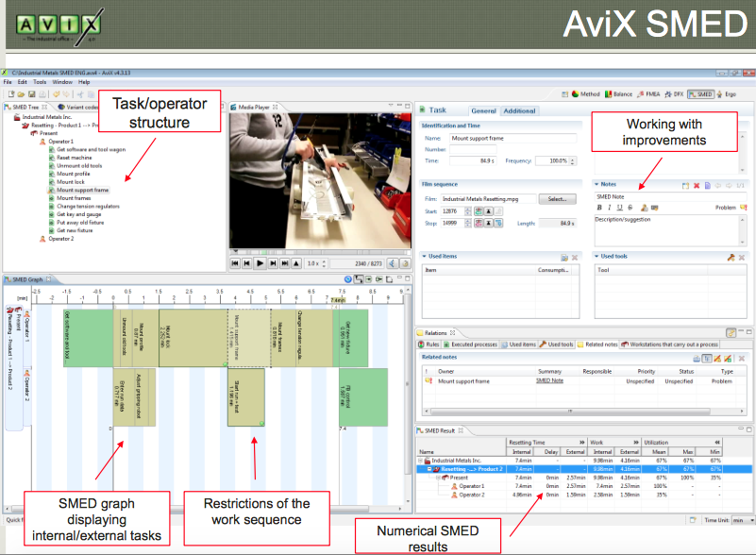Screen dimensions: 756x555
Task: Click the media player seek bar
Action: point(320,252)
